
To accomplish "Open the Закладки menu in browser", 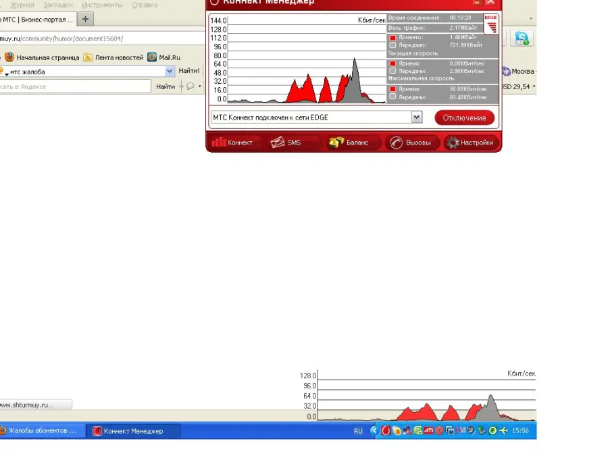I will pos(58,5).
